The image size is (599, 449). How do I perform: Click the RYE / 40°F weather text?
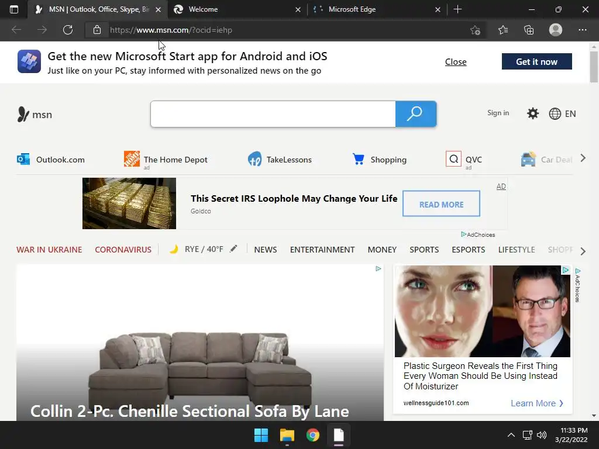(204, 249)
